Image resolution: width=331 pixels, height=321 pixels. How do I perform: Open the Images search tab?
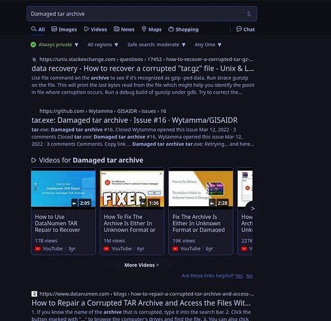[x=64, y=30]
